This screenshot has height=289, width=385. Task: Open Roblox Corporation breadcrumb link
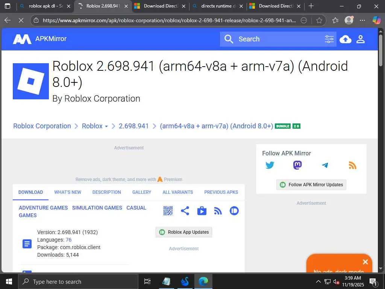[x=42, y=126]
